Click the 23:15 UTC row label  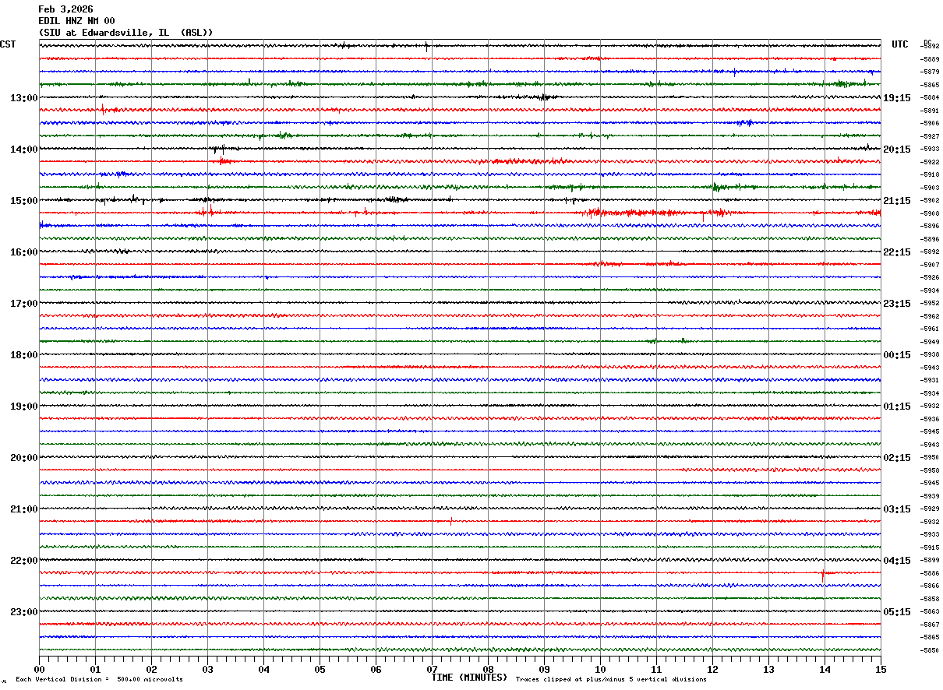tap(897, 304)
